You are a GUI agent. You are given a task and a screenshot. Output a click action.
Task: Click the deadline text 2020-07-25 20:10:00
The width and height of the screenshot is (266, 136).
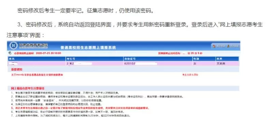[37, 53]
